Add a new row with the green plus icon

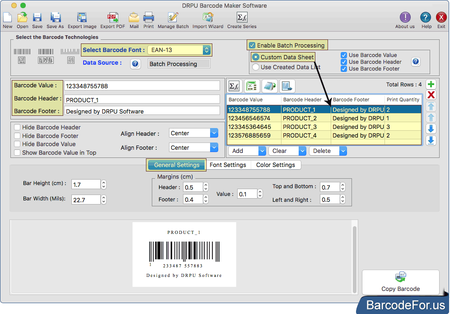pyautogui.click(x=431, y=84)
